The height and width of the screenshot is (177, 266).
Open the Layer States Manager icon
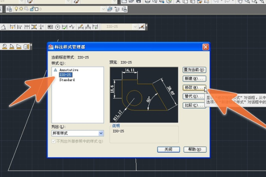[x=124, y=9]
